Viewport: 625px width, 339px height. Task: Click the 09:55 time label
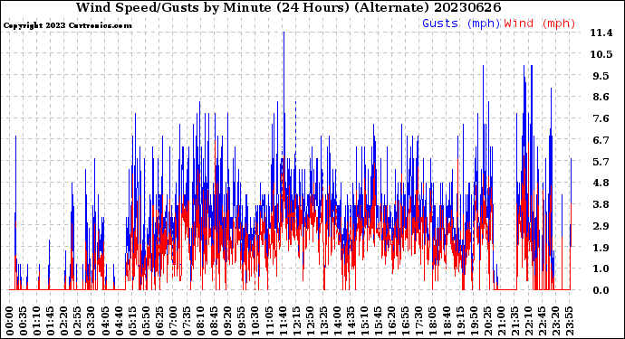click(241, 321)
